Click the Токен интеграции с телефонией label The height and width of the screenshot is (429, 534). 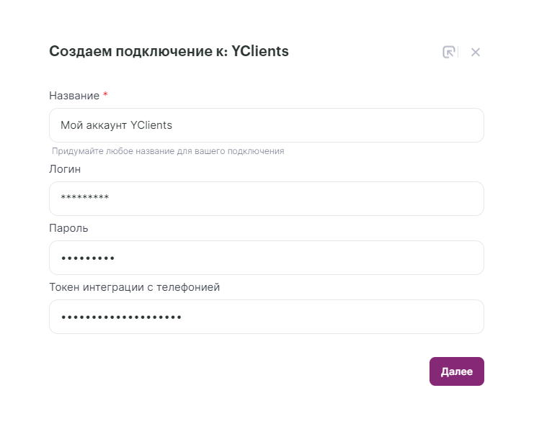tap(135, 287)
